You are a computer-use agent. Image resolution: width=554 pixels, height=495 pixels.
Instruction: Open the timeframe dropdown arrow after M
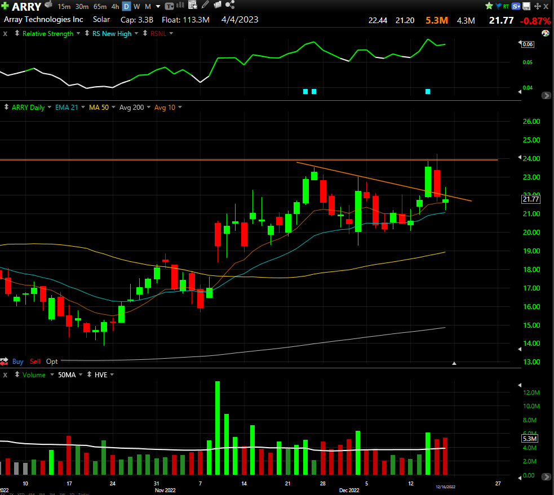[x=158, y=6]
